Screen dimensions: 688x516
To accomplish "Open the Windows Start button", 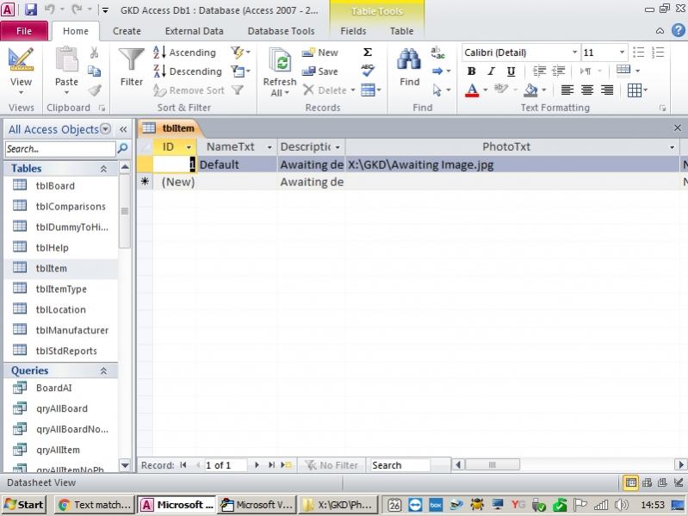I will (24, 505).
